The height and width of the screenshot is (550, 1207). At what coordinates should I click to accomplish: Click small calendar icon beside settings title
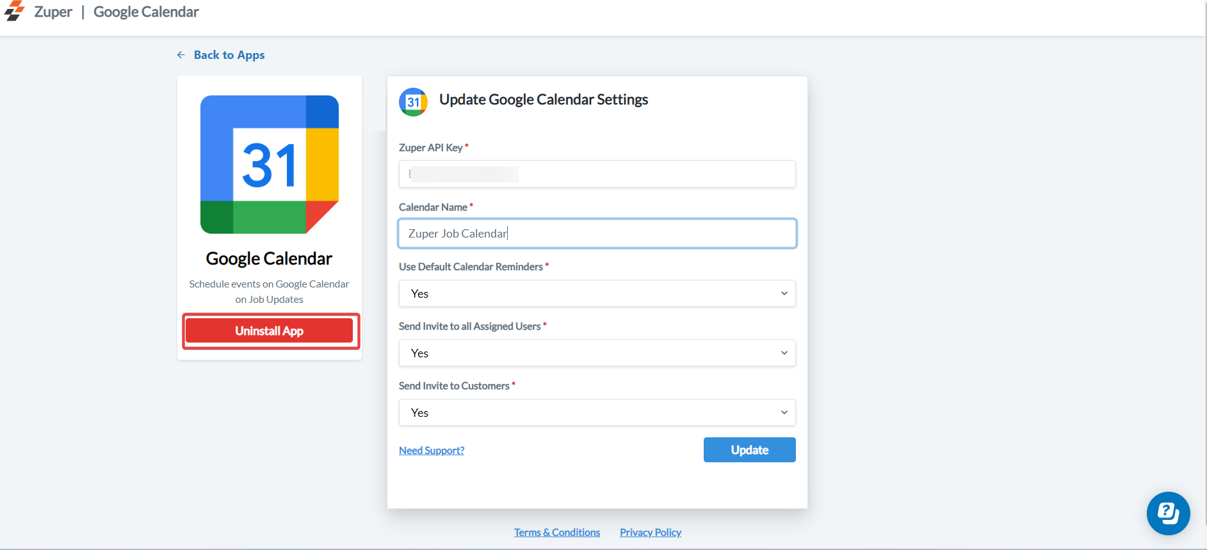[413, 102]
